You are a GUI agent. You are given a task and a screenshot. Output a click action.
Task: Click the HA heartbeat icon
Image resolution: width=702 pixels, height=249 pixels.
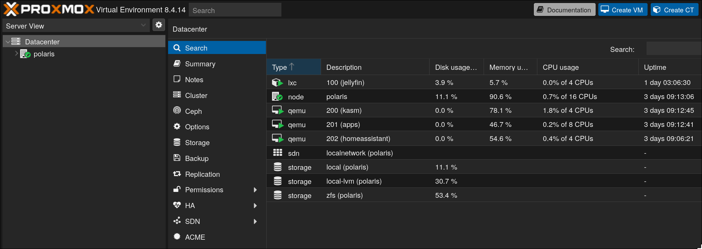(177, 205)
